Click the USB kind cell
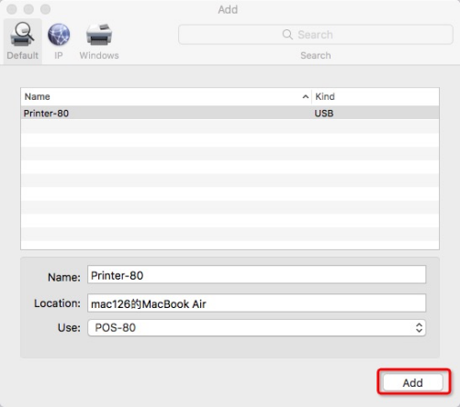The height and width of the screenshot is (407, 460). (324, 114)
